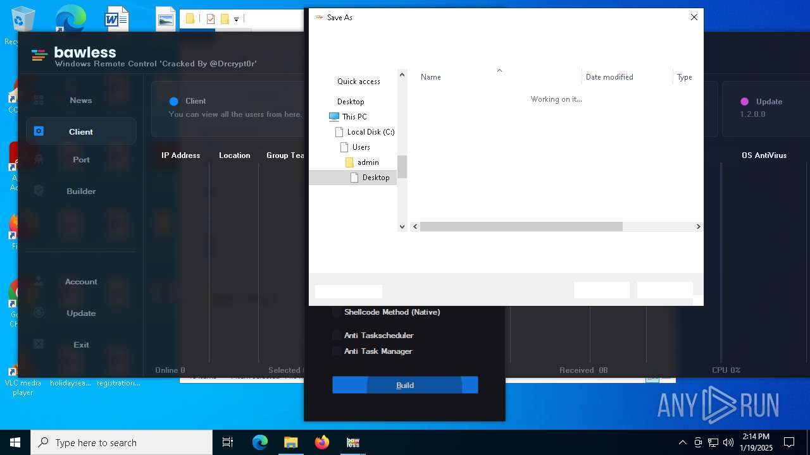Click the blue Client status dot
The width and height of the screenshot is (810, 455).
coord(174,101)
